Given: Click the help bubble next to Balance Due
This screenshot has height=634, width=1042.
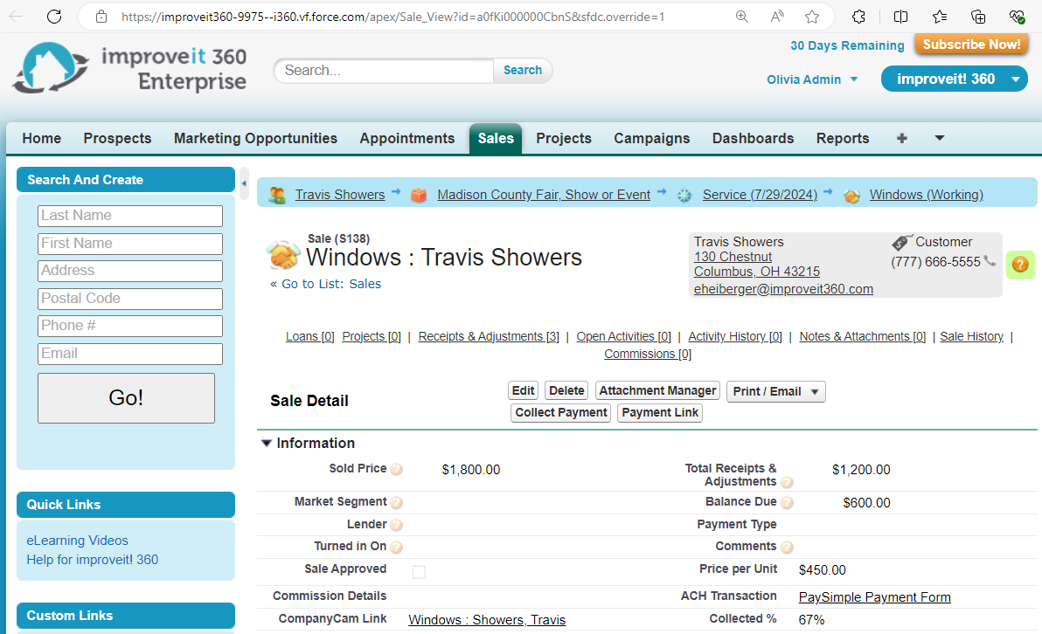Looking at the screenshot, I should (787, 502).
